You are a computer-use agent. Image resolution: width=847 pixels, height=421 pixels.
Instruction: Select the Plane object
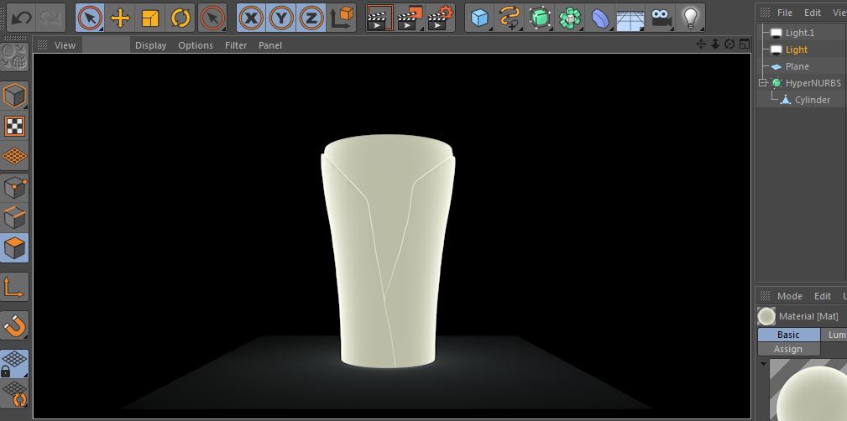[797, 66]
